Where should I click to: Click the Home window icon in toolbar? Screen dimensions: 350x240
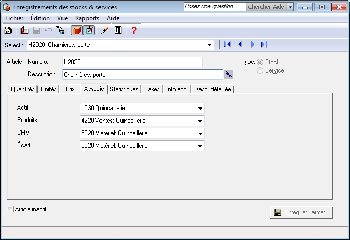pyautogui.click(x=8, y=31)
